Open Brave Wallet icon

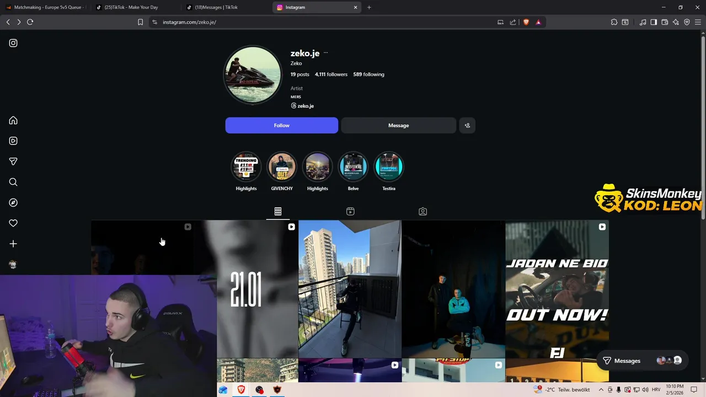point(665,22)
